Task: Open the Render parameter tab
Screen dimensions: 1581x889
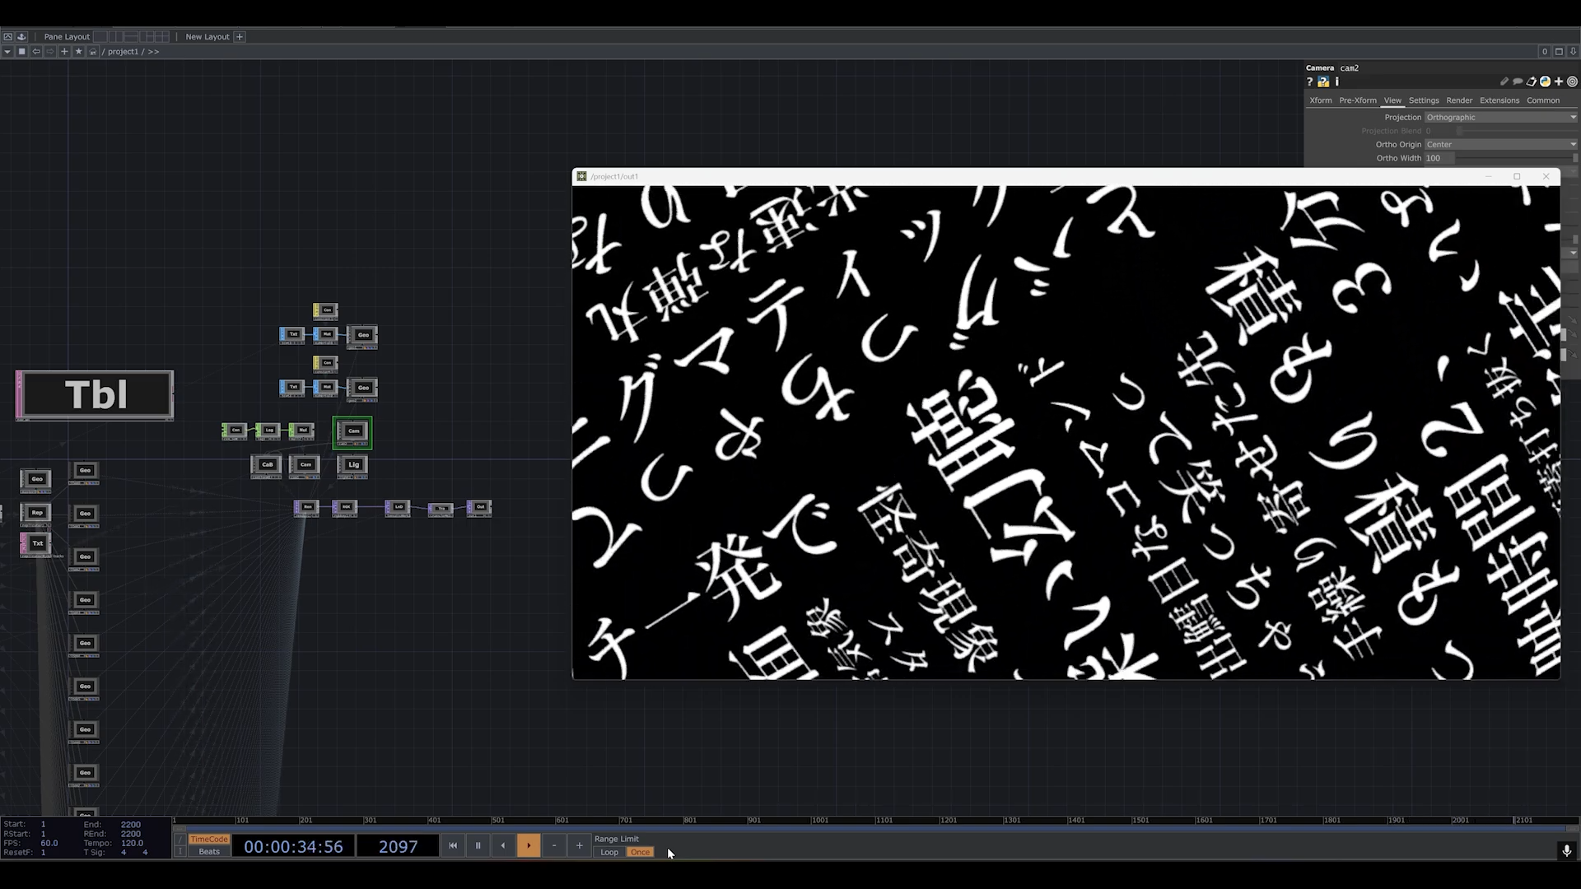Action: coord(1459,100)
